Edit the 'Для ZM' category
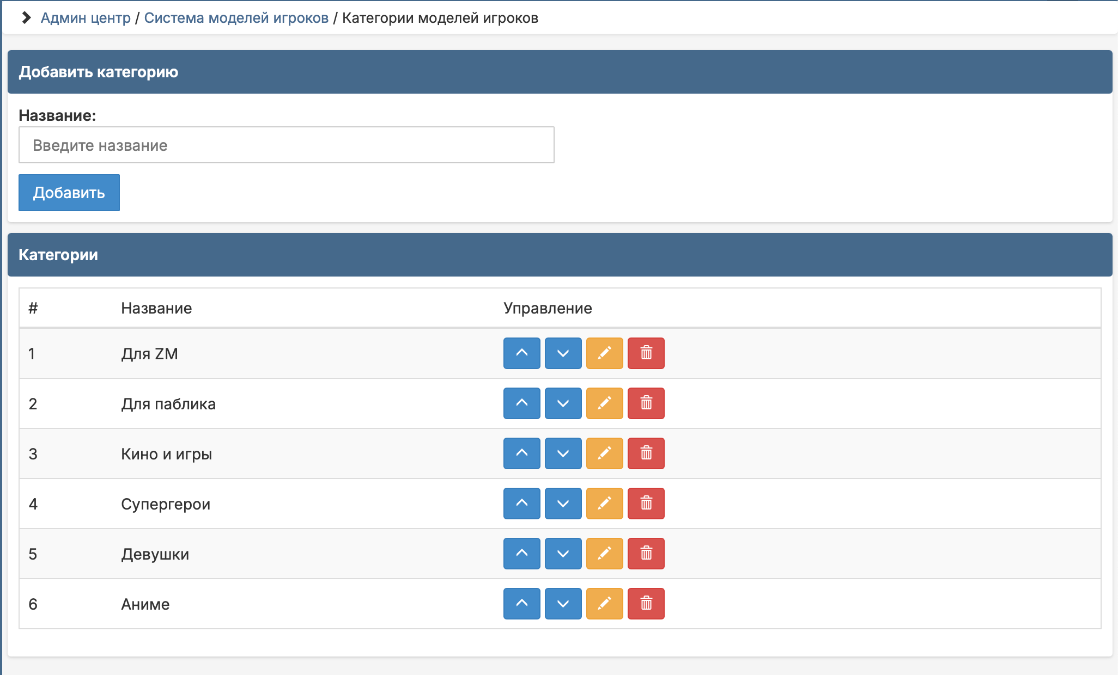Viewport: 1118px width, 675px height. (604, 353)
